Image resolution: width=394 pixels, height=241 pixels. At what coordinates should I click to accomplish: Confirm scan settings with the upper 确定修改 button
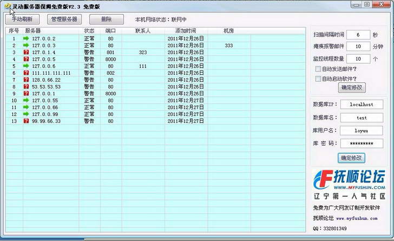point(352,88)
